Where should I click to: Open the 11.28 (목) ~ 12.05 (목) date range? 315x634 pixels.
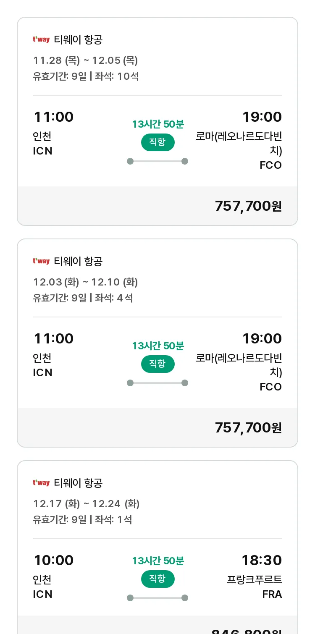click(x=86, y=60)
